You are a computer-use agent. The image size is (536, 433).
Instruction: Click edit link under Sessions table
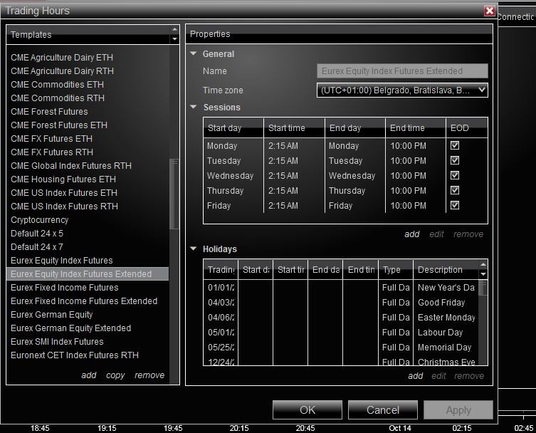[x=436, y=234]
